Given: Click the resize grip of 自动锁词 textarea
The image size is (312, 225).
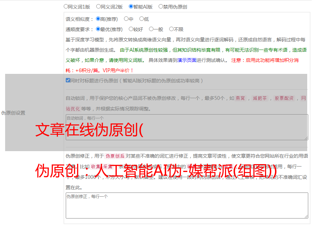Looking at the screenshot, I should [306, 138].
